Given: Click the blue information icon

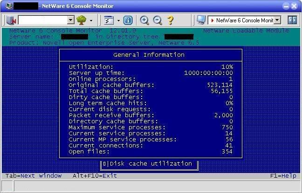Looking at the screenshot, I should point(128,20).
